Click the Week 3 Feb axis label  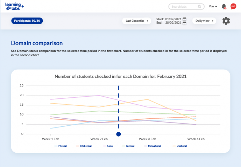click(148, 139)
